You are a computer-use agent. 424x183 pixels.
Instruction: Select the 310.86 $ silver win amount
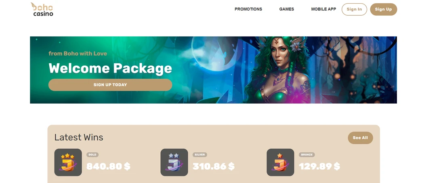click(x=214, y=166)
